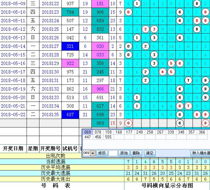Select number 258 in the number list
The height and width of the screenshot is (190, 210).
[150, 132]
